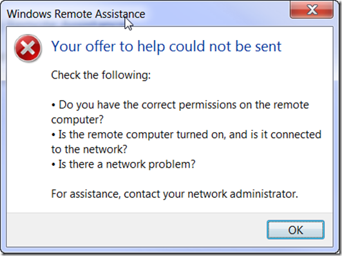Click the Windows Remote Assistance title text
The image size is (342, 256).
point(76,14)
